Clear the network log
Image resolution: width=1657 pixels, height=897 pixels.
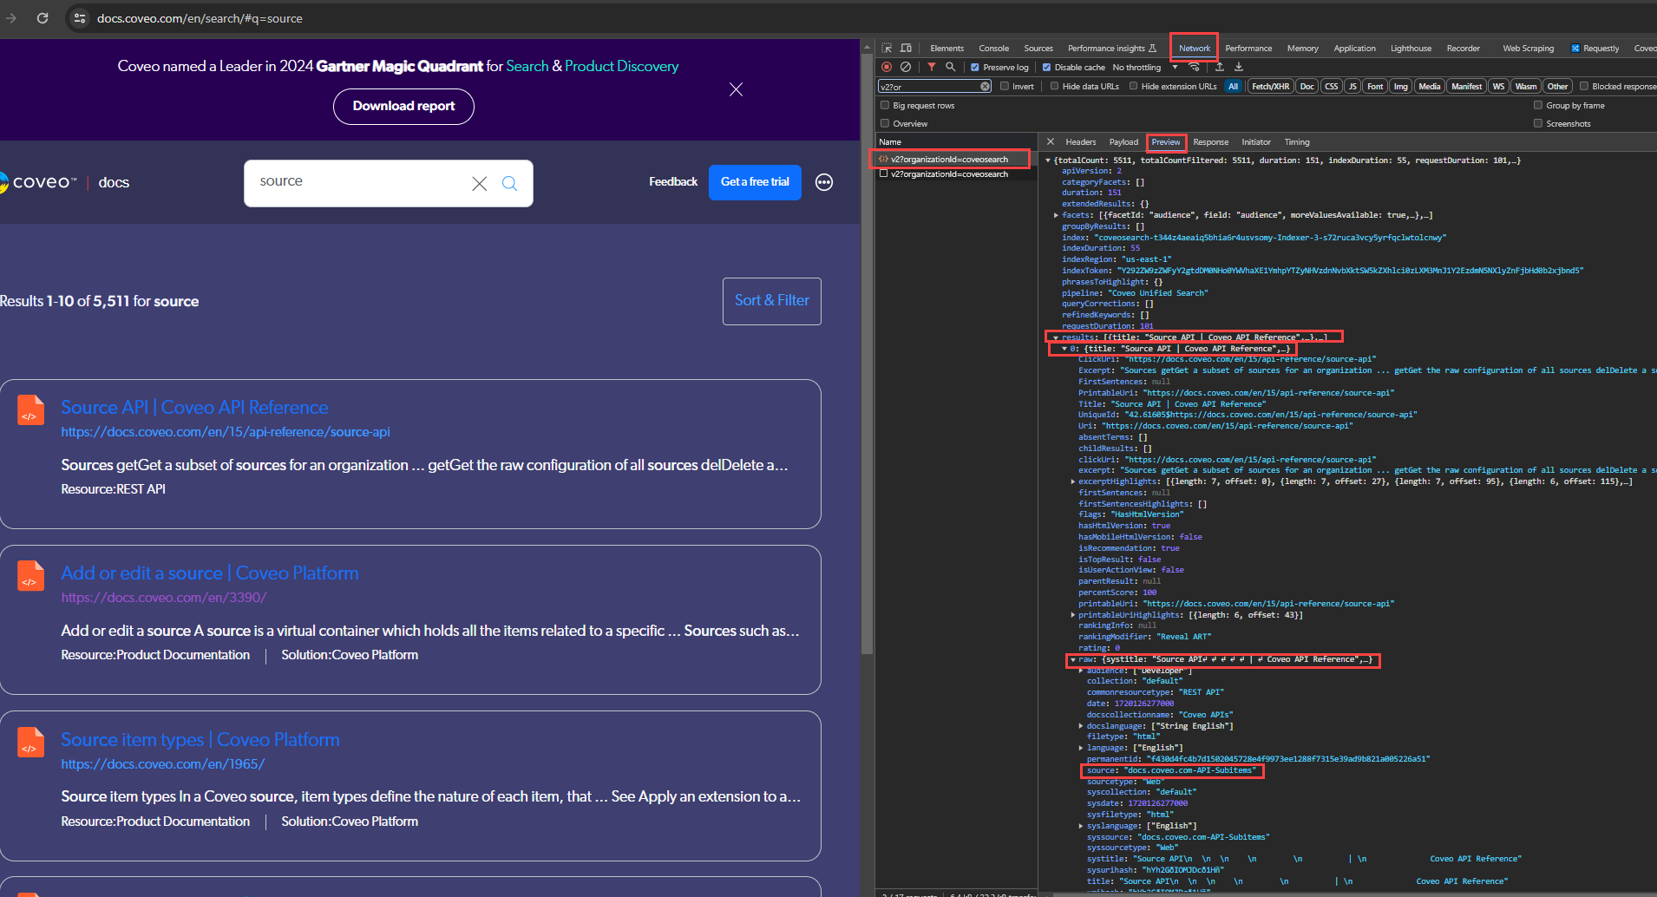click(906, 67)
